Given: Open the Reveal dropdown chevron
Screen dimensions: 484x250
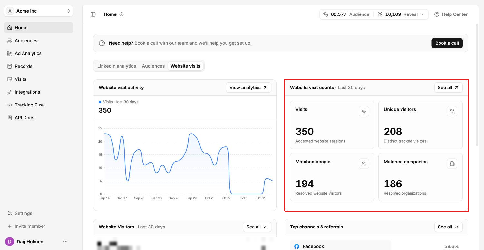Looking at the screenshot, I should tap(423, 14).
